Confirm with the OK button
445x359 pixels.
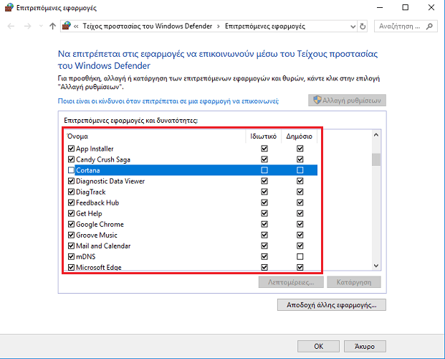(318, 346)
